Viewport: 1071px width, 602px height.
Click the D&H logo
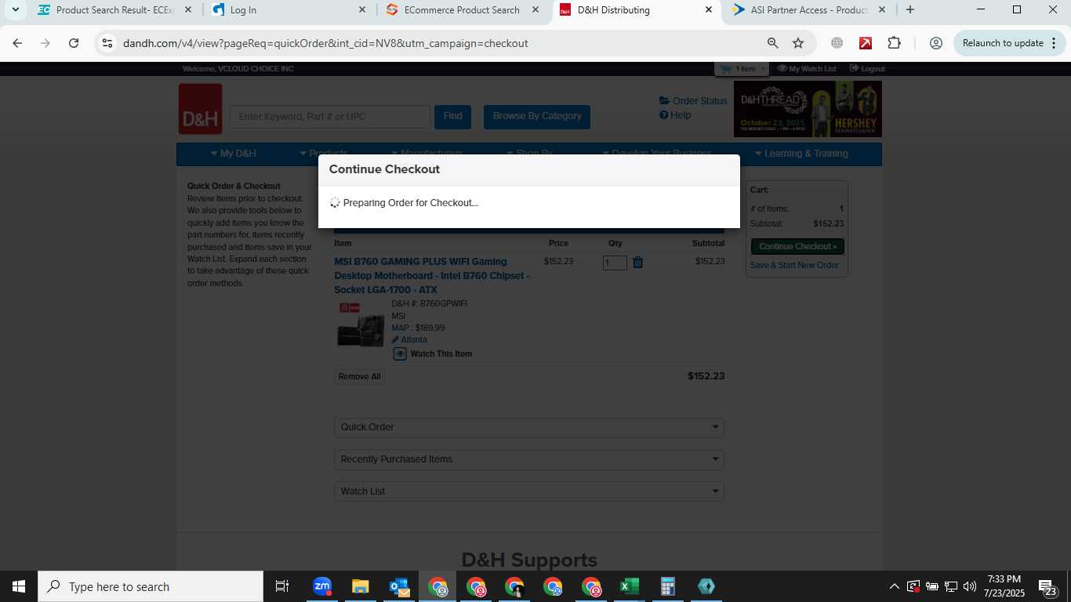pos(200,109)
